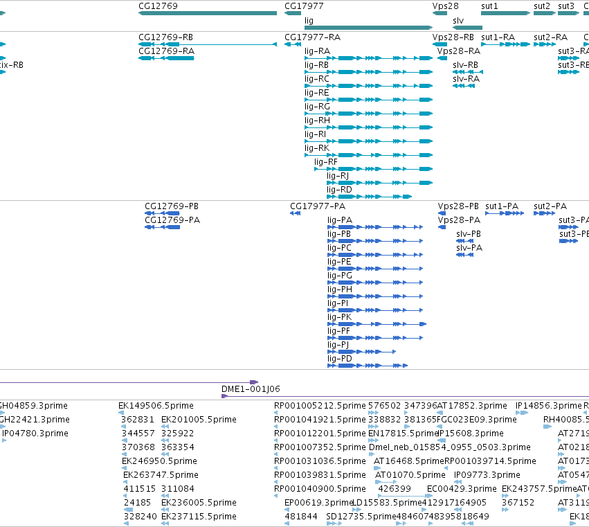
Task: Select protein CG12769-PB
Action: coord(162,213)
